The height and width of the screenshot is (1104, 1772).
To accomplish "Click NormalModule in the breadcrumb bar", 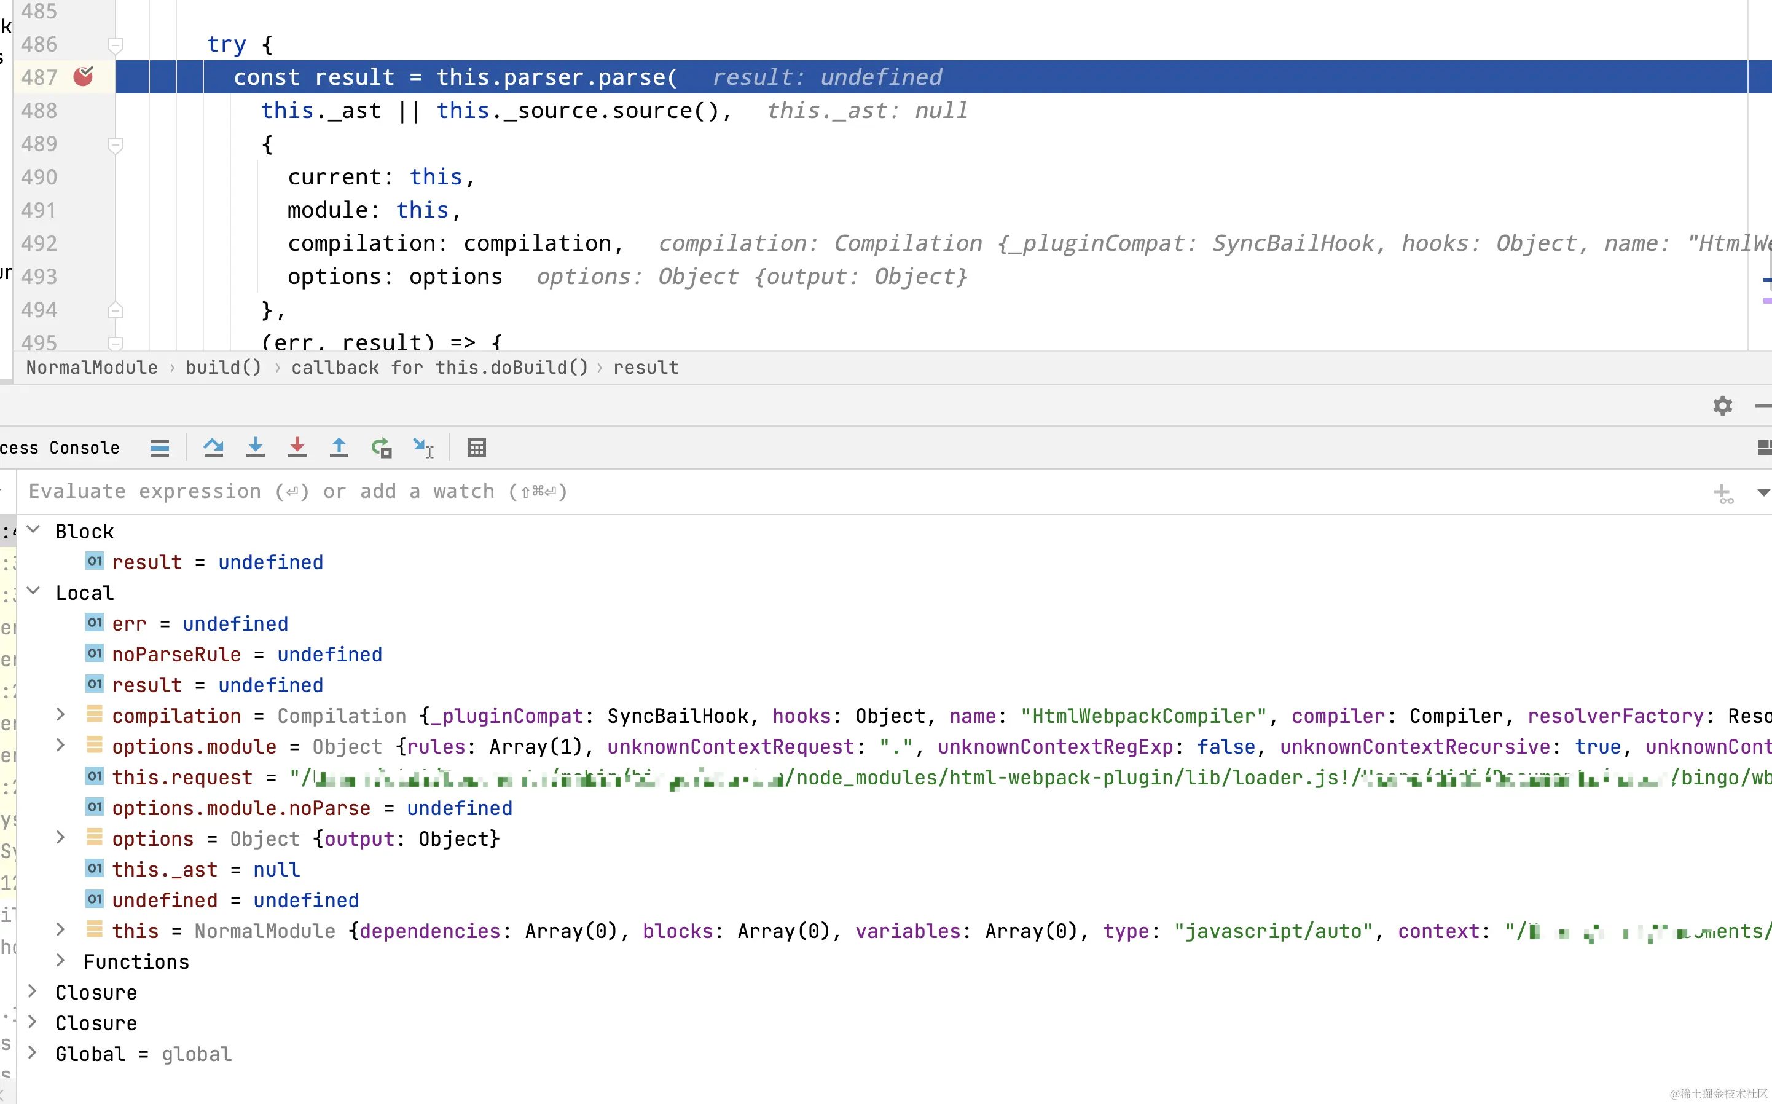I will coord(92,367).
